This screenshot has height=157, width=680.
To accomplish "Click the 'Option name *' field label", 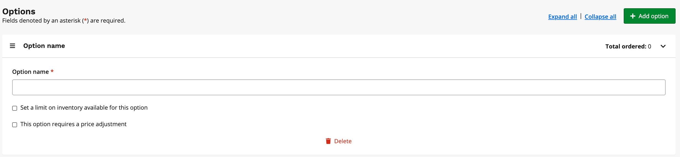I will tap(33, 72).
